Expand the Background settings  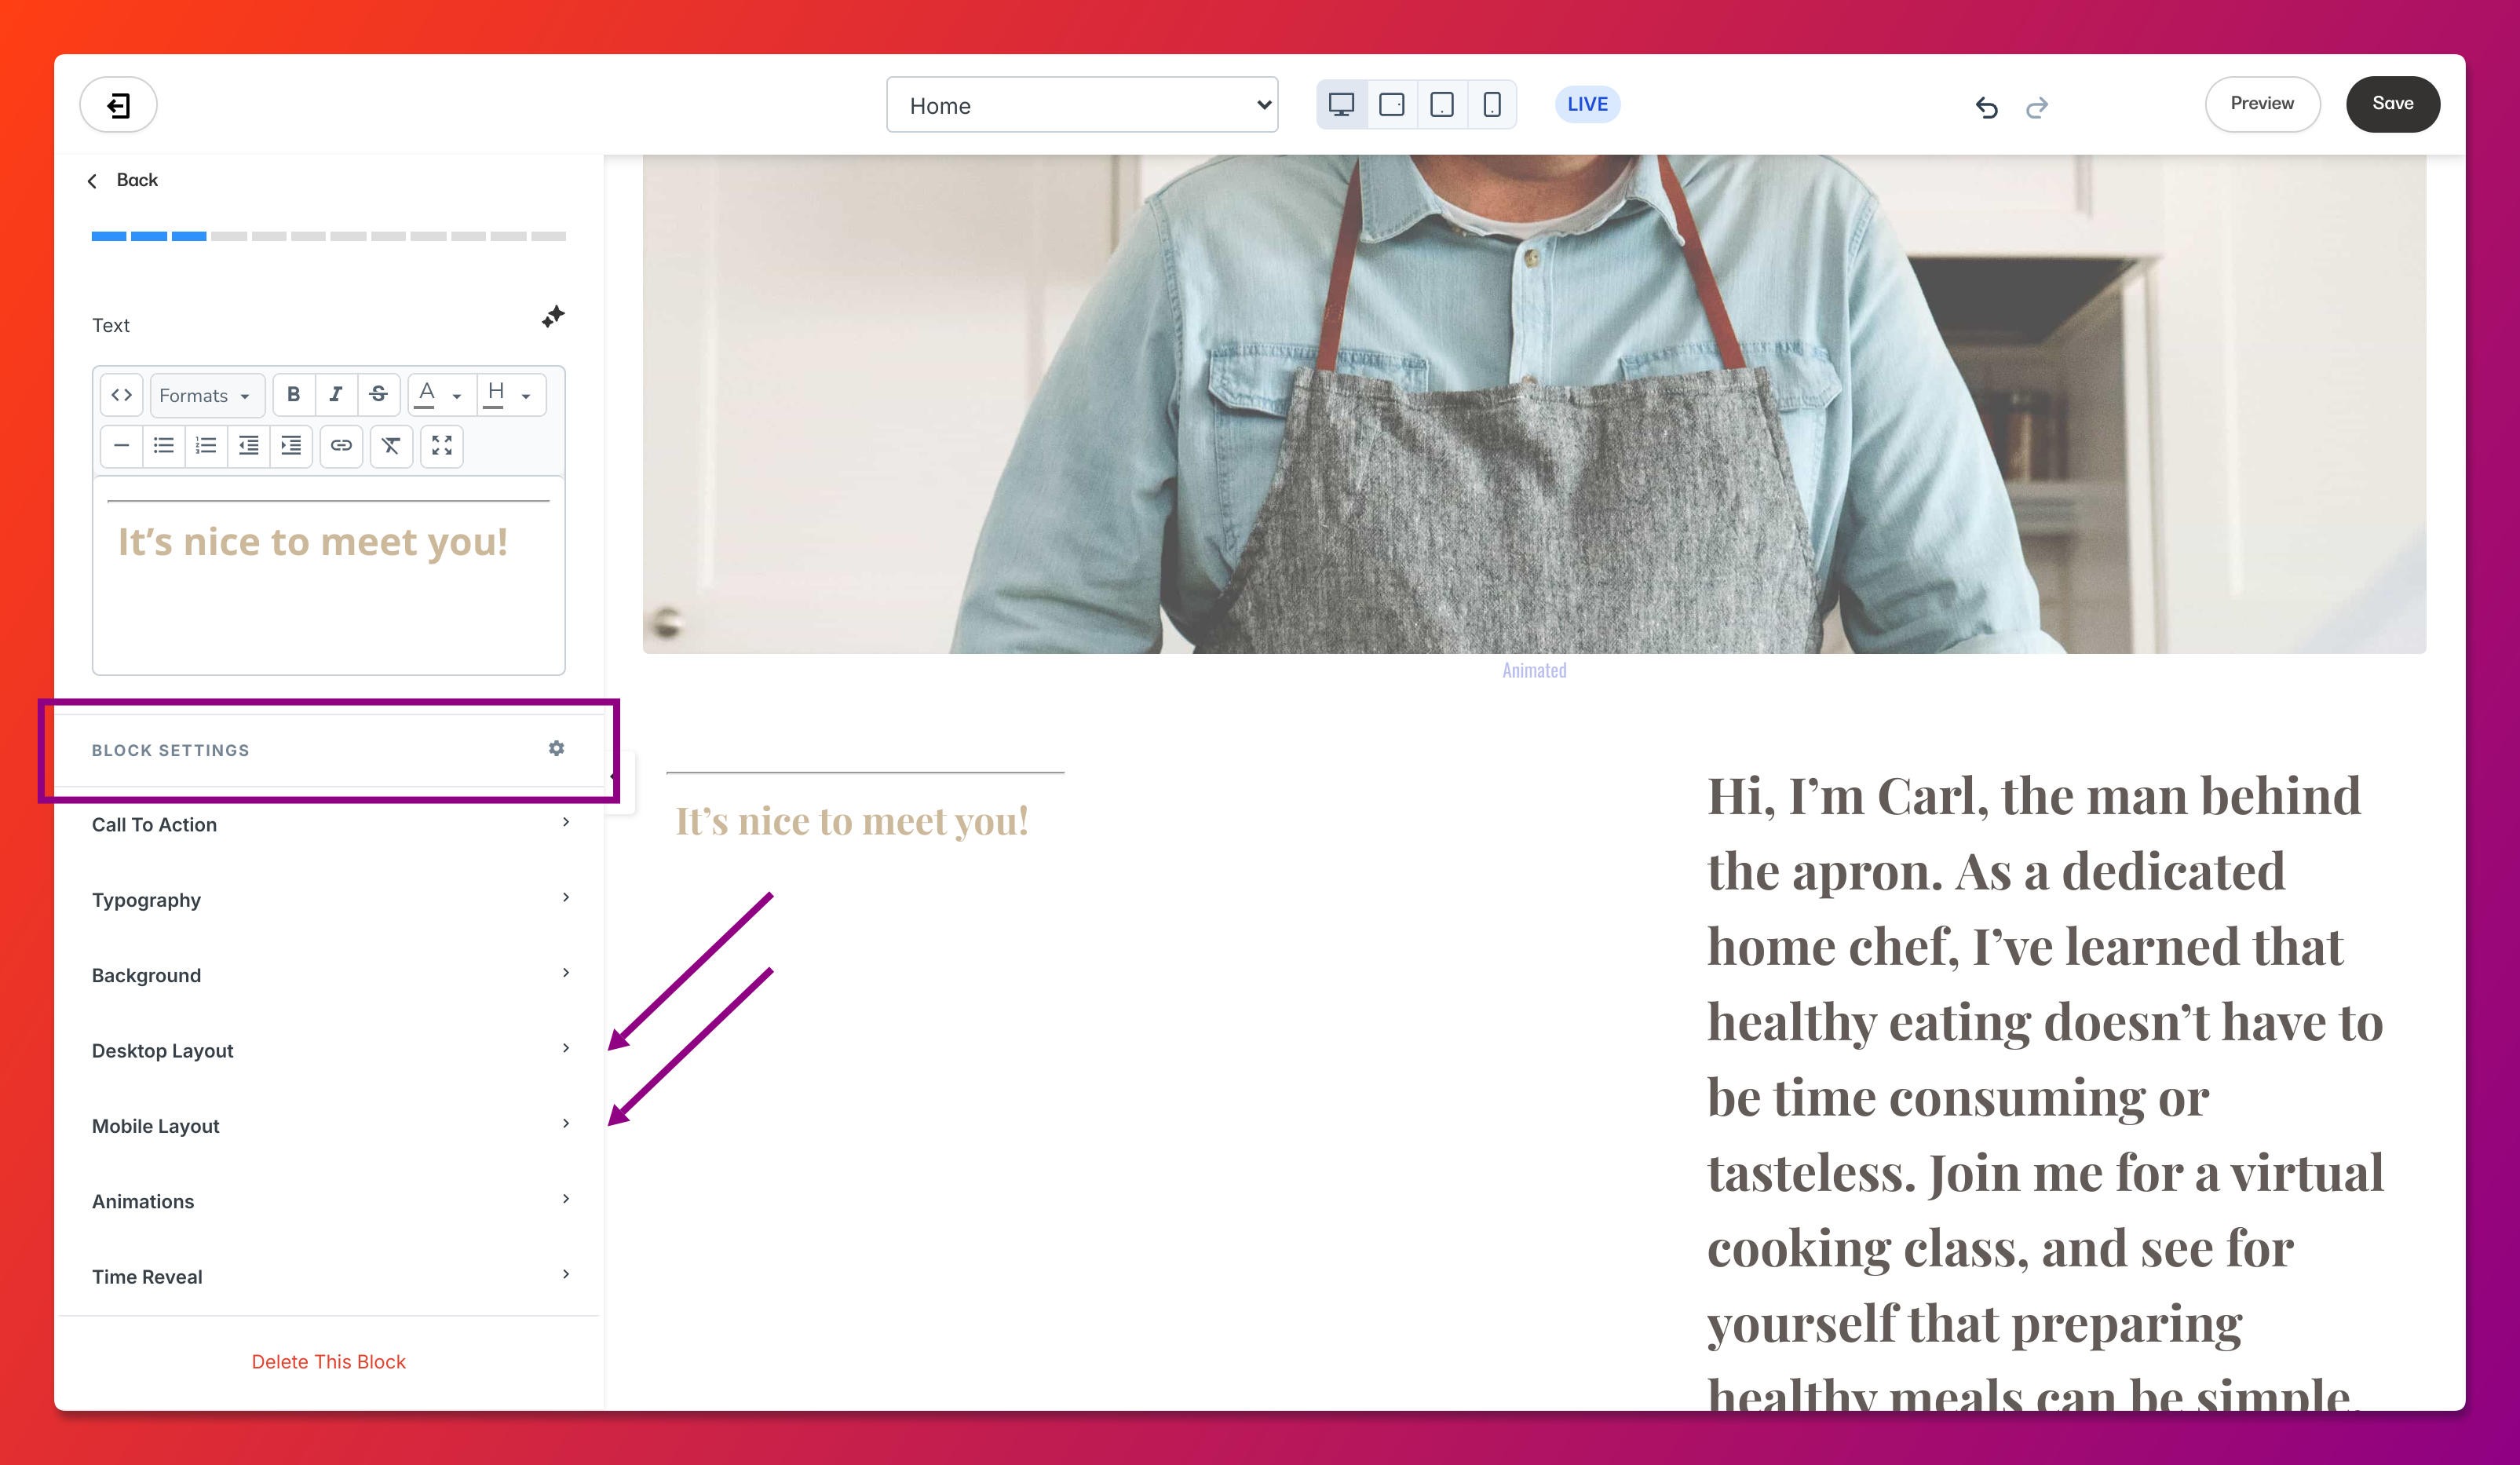(330, 975)
